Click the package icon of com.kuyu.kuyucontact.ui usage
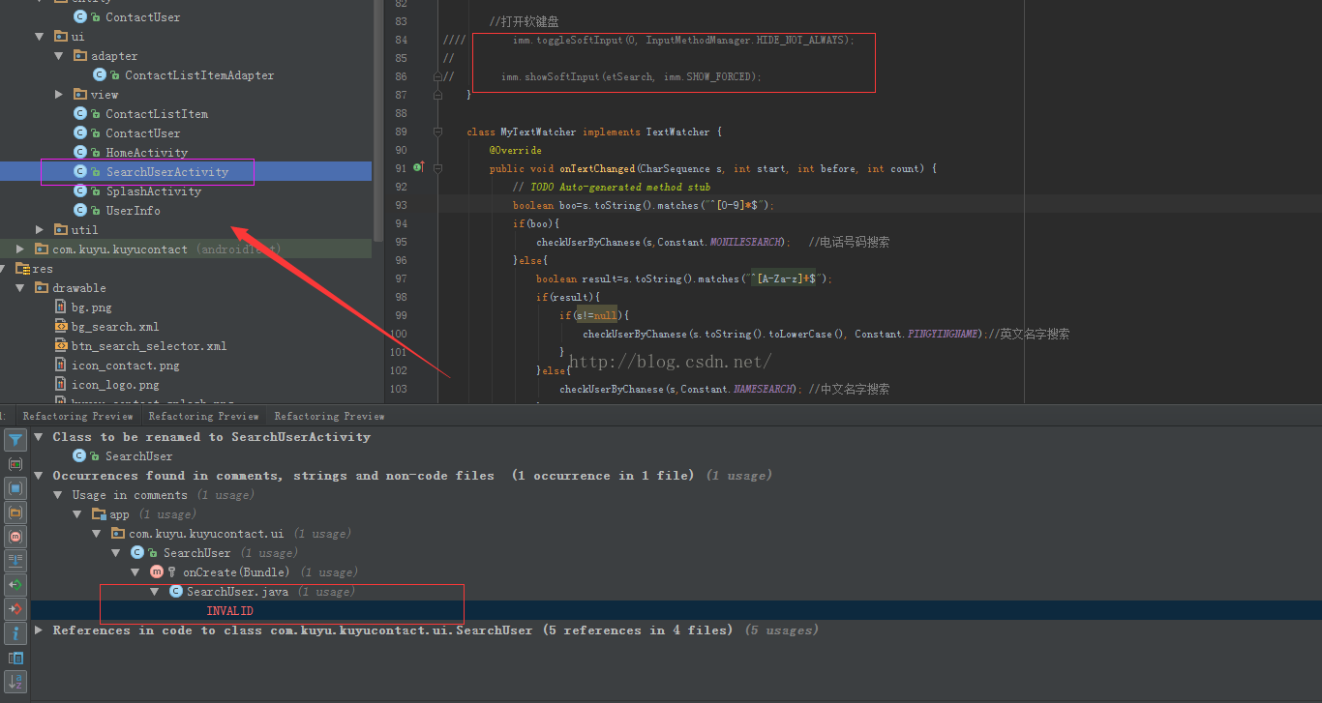This screenshot has height=703, width=1322. (x=118, y=534)
